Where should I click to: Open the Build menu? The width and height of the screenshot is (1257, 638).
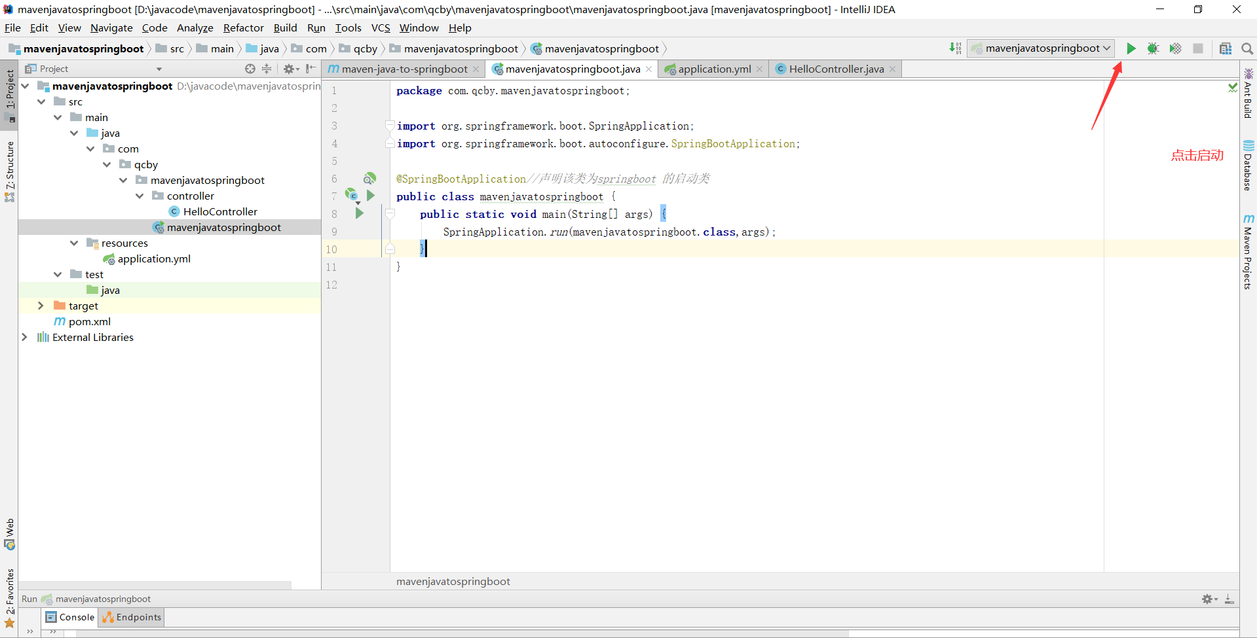coord(285,27)
